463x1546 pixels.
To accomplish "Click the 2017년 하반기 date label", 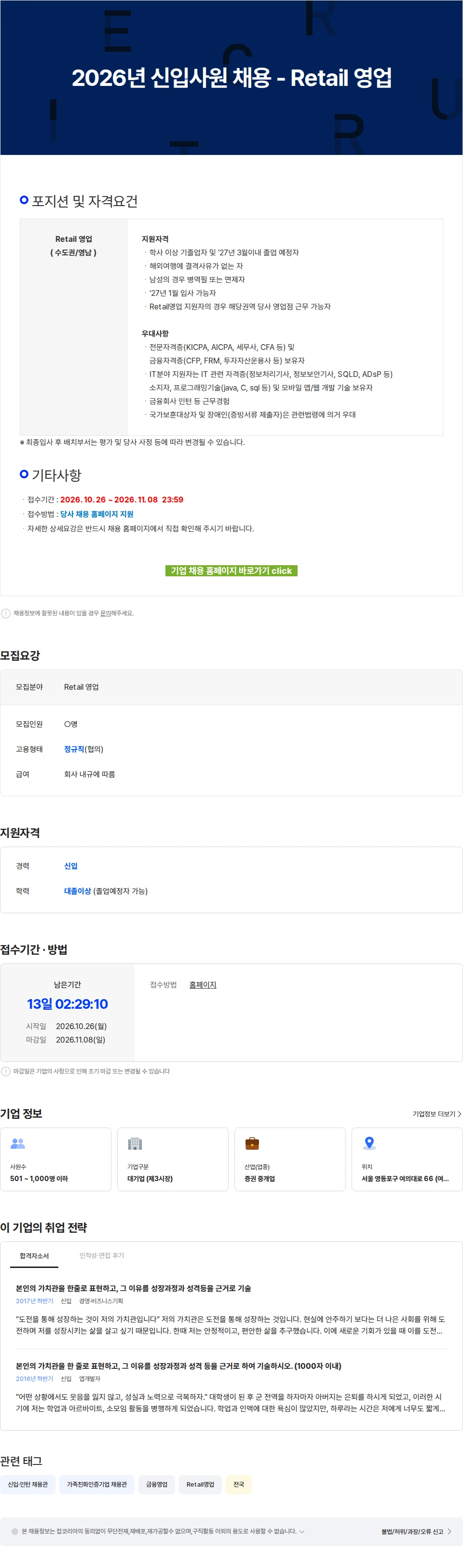I will click(x=34, y=1300).
